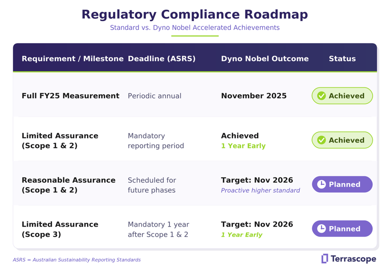Viewport: 390px width, 268px height.
Task: Click the bold Achieved outcome text in Limited Assurance row
Action: click(240, 136)
